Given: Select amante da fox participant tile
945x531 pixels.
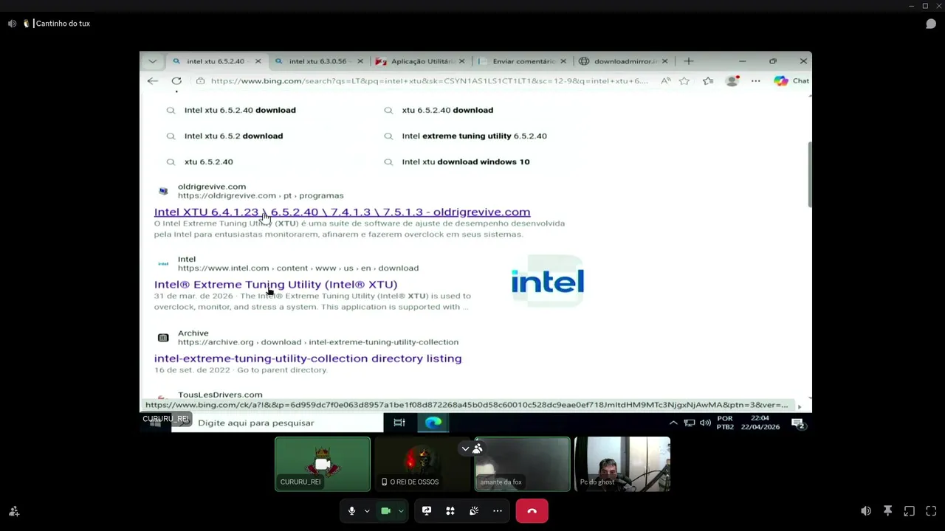Looking at the screenshot, I should click(x=522, y=464).
